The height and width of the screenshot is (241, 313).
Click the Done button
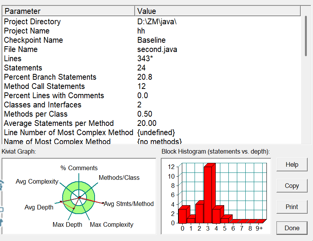coord(292,228)
